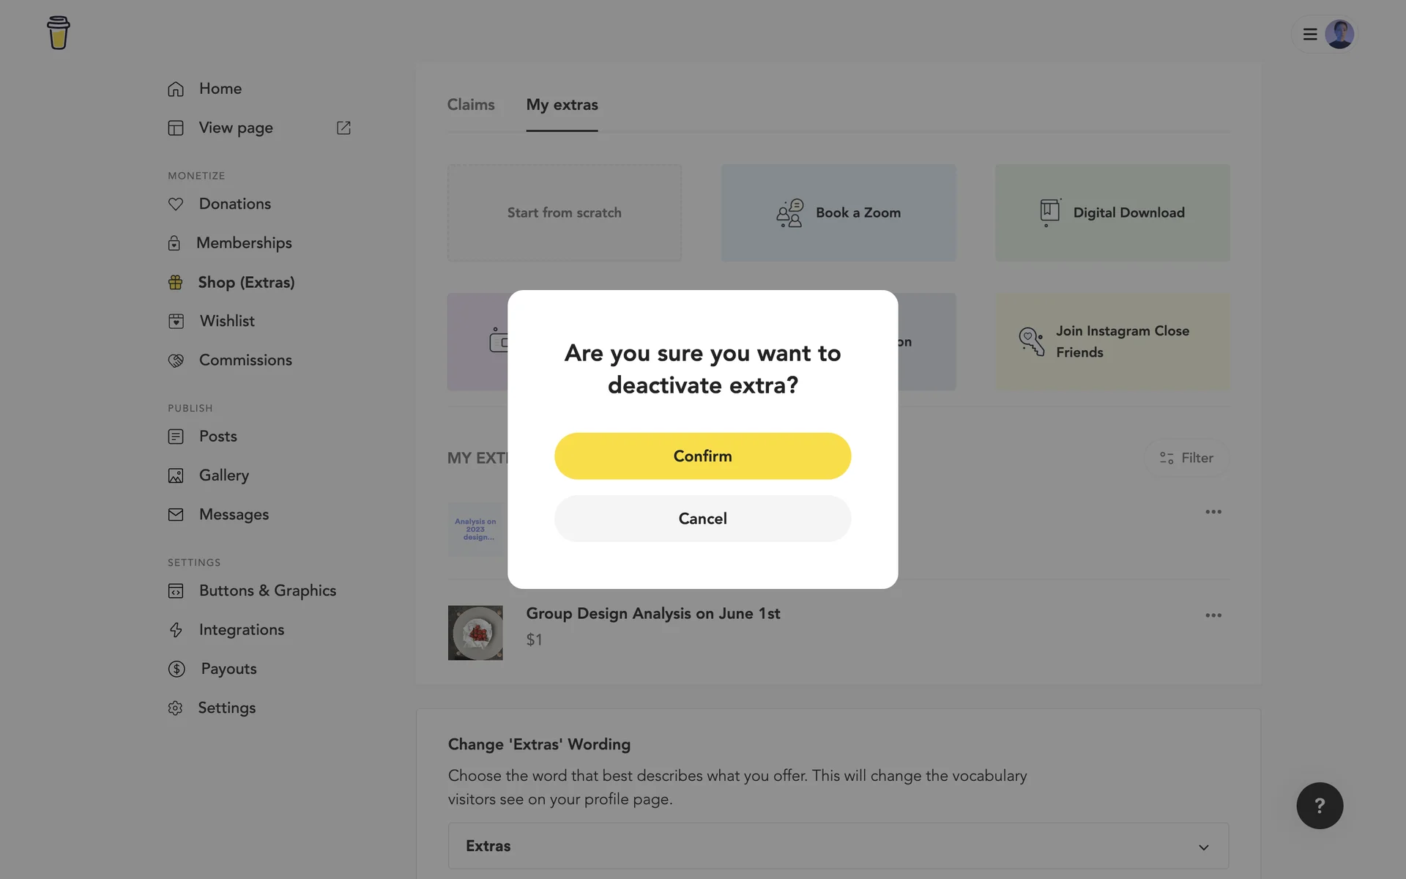This screenshot has height=879, width=1406.
Task: Click the profile avatar picture
Action: 1339,34
